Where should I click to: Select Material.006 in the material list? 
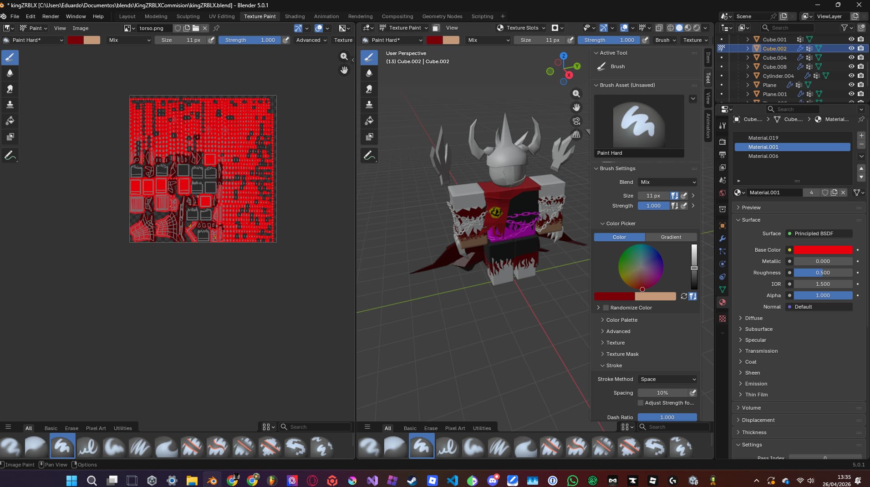pyautogui.click(x=792, y=156)
